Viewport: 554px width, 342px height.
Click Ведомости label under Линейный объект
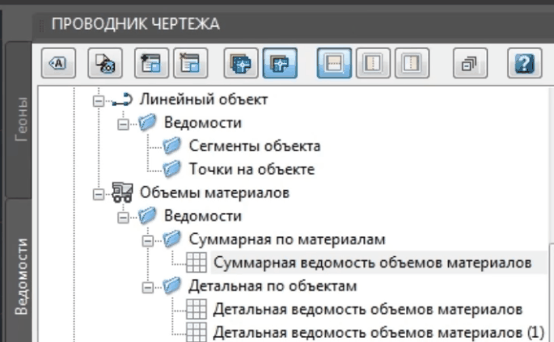[x=203, y=123]
